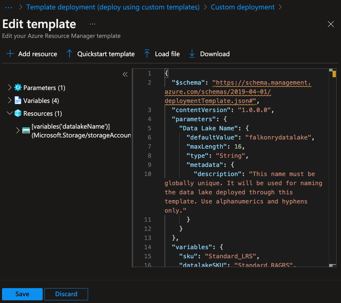Click the Load file upload icon
Viewport: 341px width, 303px height.
[147, 54]
